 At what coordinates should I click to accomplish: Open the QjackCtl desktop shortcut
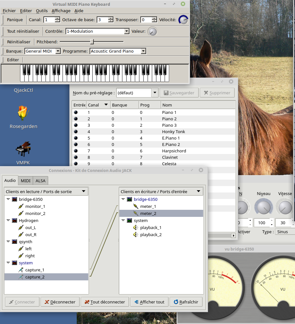[23, 90]
